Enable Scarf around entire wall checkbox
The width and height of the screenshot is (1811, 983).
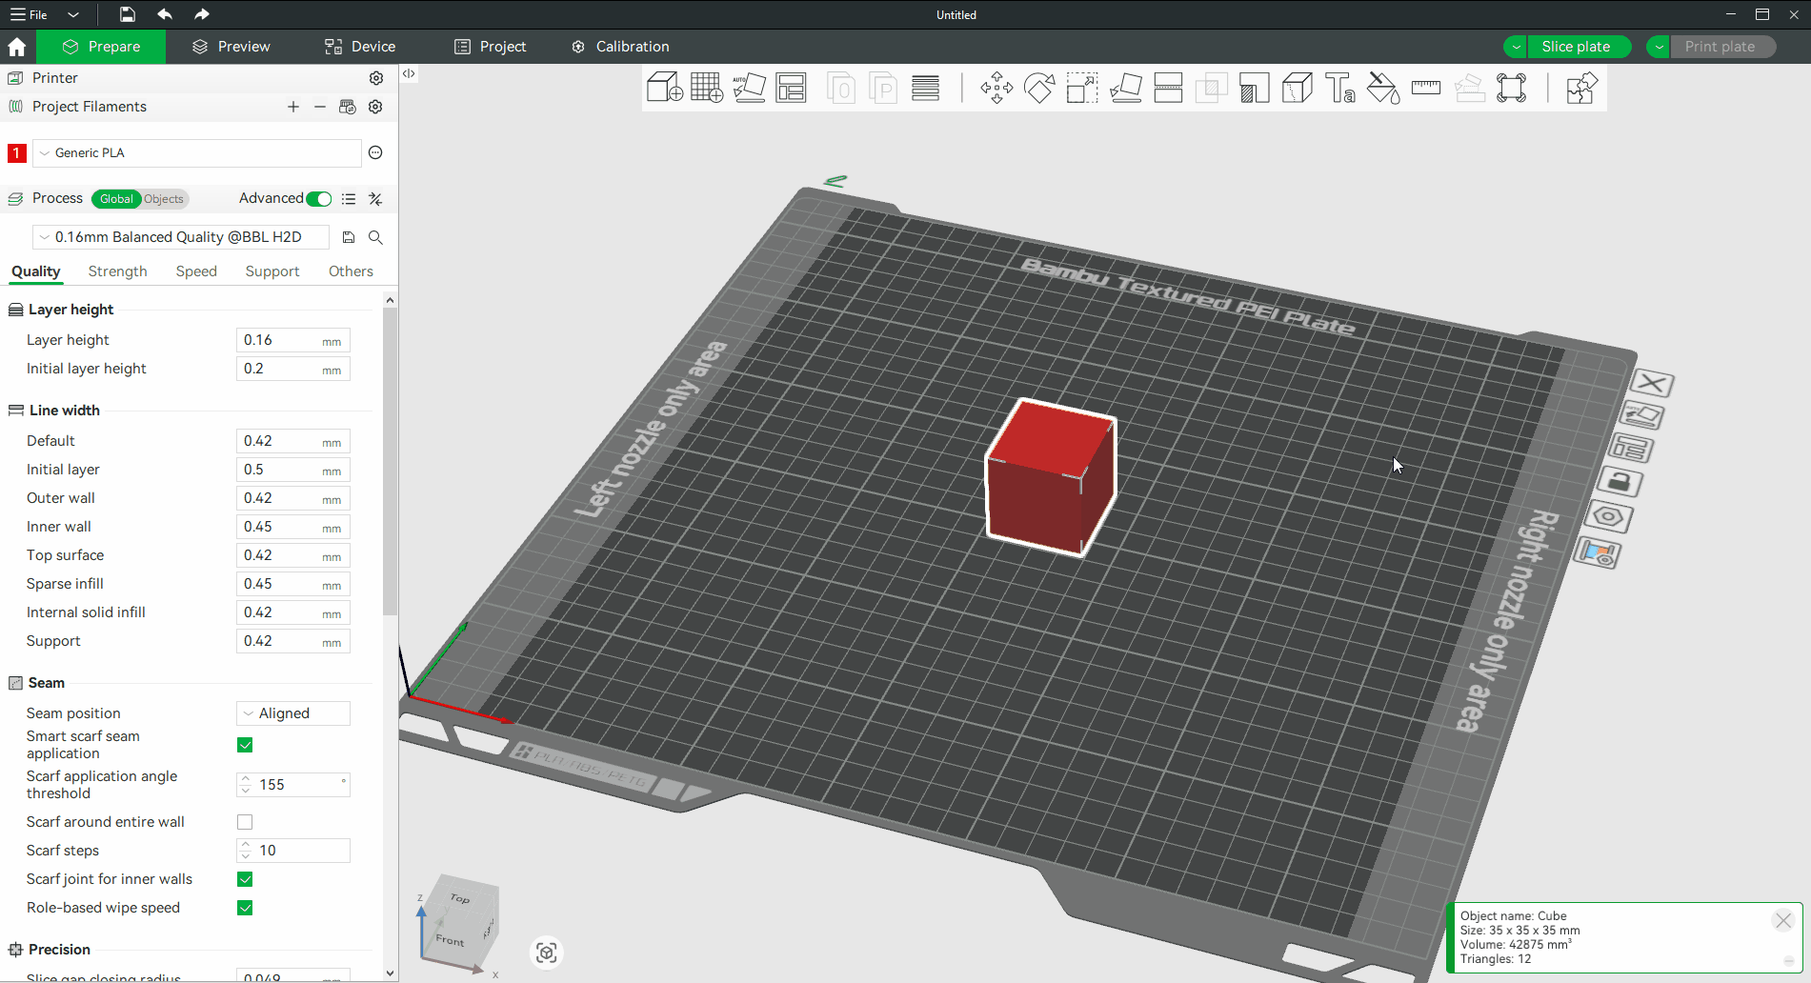point(245,822)
